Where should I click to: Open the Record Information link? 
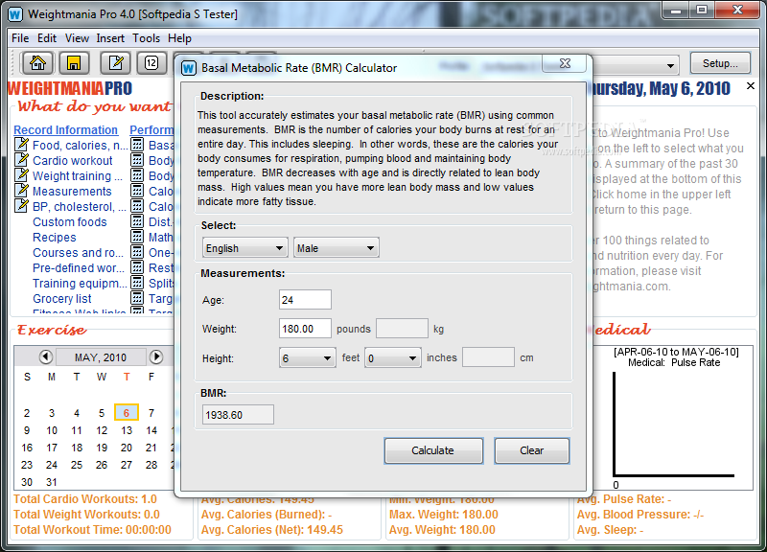coord(65,130)
